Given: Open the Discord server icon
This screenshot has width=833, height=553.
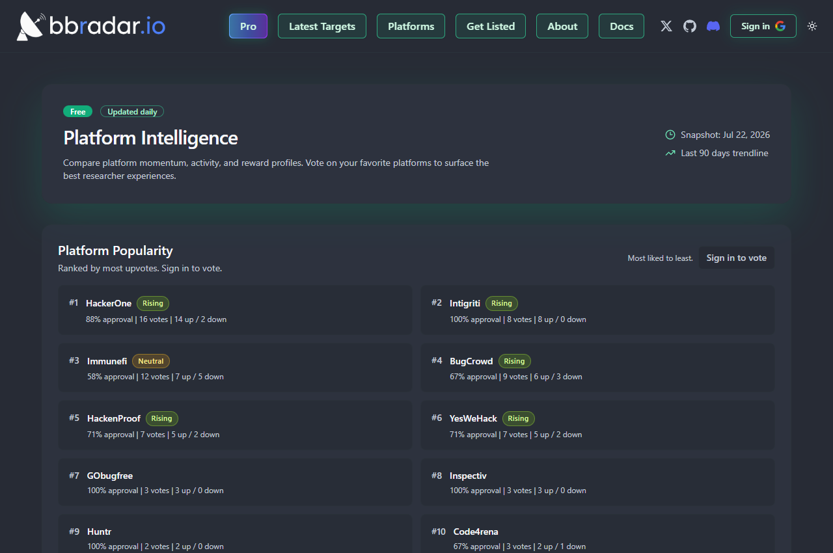Looking at the screenshot, I should [713, 26].
